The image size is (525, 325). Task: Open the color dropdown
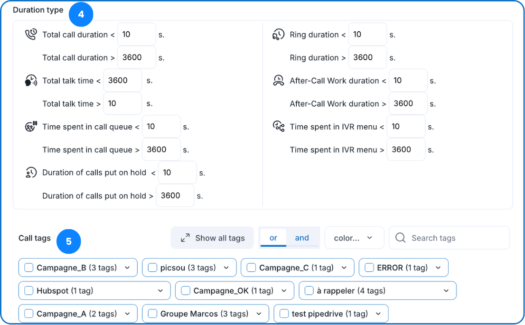coord(354,238)
